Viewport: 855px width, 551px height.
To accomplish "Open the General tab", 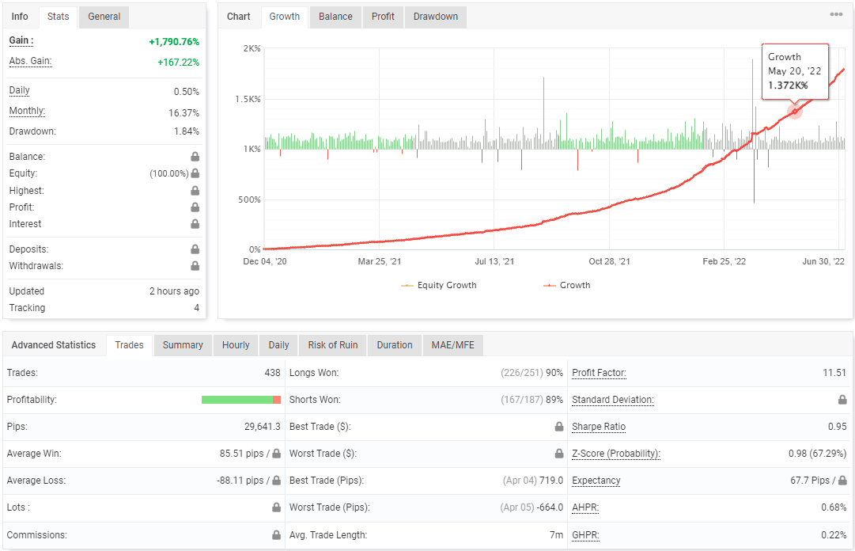I will (x=104, y=16).
